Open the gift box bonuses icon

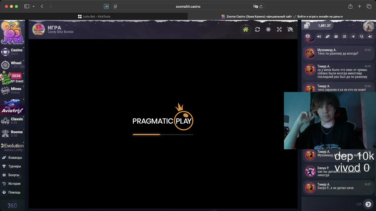pos(336,36)
